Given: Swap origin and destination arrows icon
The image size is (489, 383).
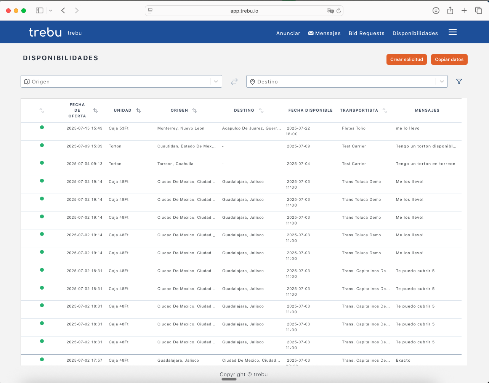Looking at the screenshot, I should coord(234,82).
